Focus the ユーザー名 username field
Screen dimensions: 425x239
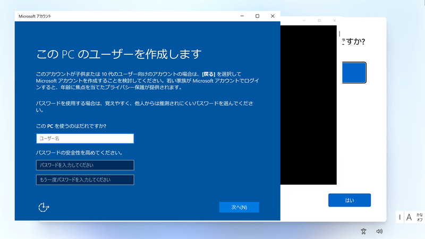(85, 139)
